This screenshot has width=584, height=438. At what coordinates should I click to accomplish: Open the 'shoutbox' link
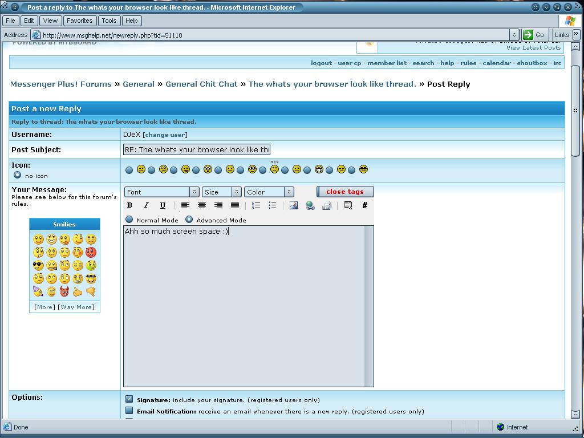tap(532, 63)
